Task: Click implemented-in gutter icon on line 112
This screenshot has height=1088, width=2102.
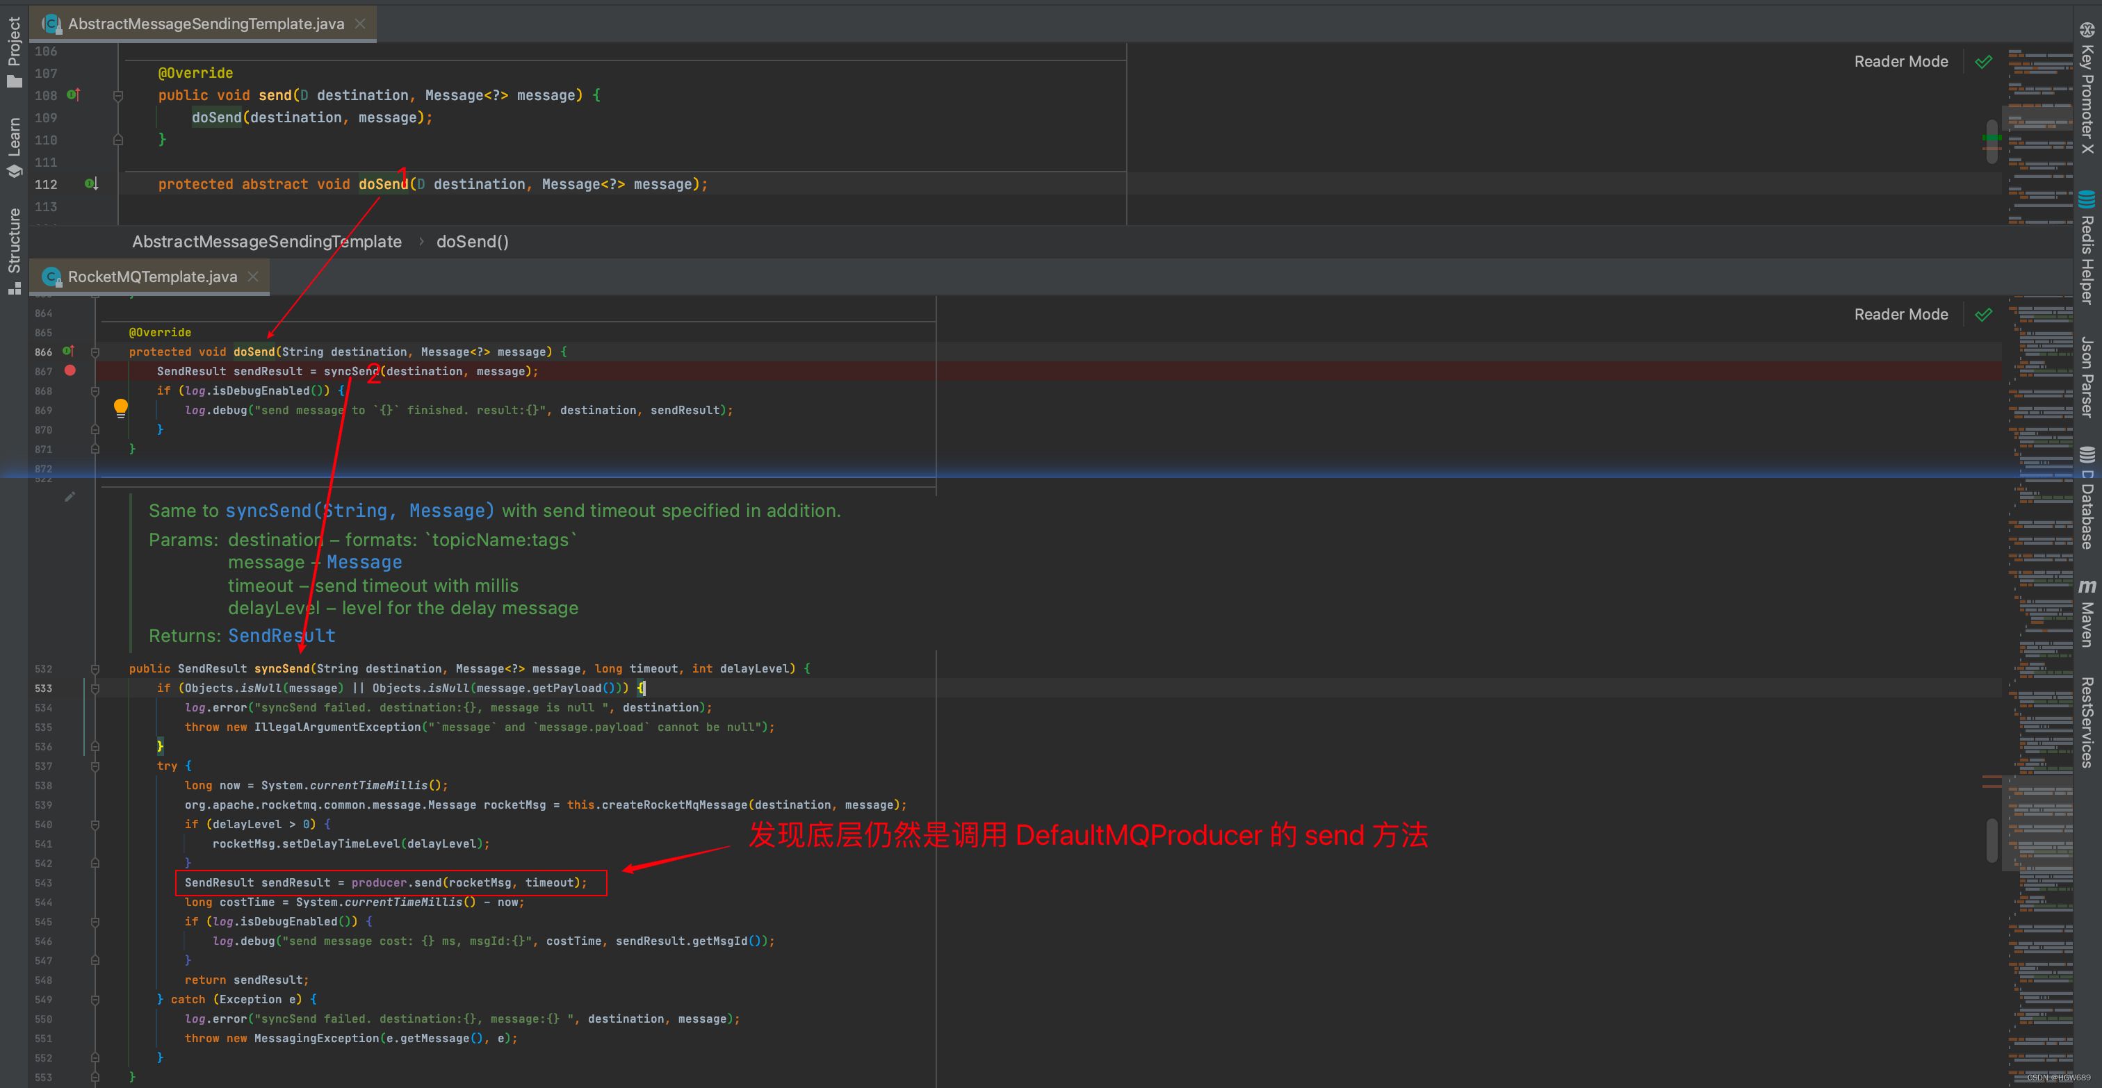Action: coord(91,183)
